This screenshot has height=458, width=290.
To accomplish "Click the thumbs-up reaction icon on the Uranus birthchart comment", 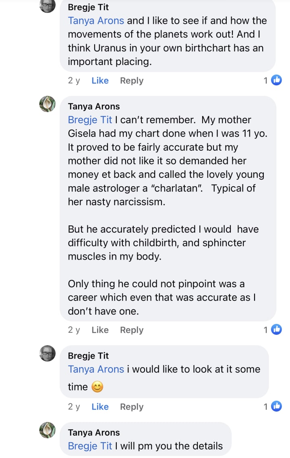I will click(276, 80).
